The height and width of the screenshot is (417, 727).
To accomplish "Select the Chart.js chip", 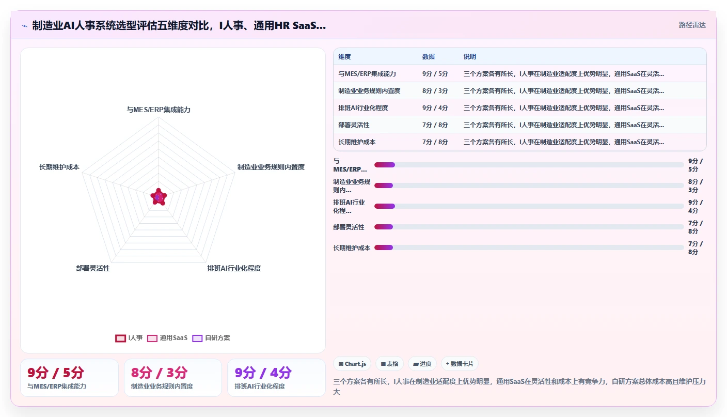I will pos(352,364).
